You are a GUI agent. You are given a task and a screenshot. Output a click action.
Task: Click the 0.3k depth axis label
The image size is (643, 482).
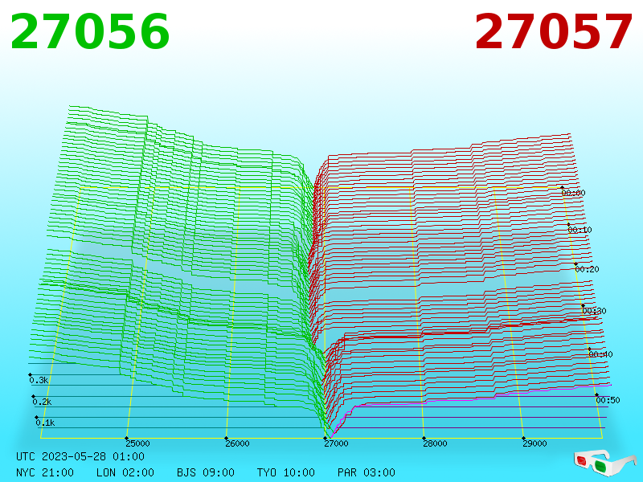click(x=39, y=380)
